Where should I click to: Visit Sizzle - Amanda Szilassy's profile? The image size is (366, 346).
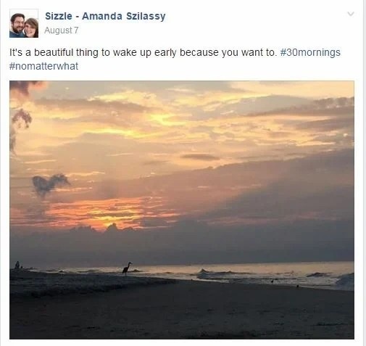point(105,16)
